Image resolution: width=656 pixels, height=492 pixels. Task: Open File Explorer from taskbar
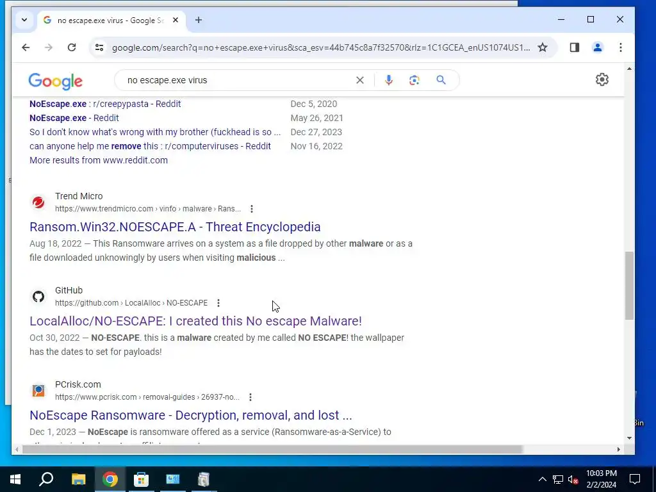[78, 479]
